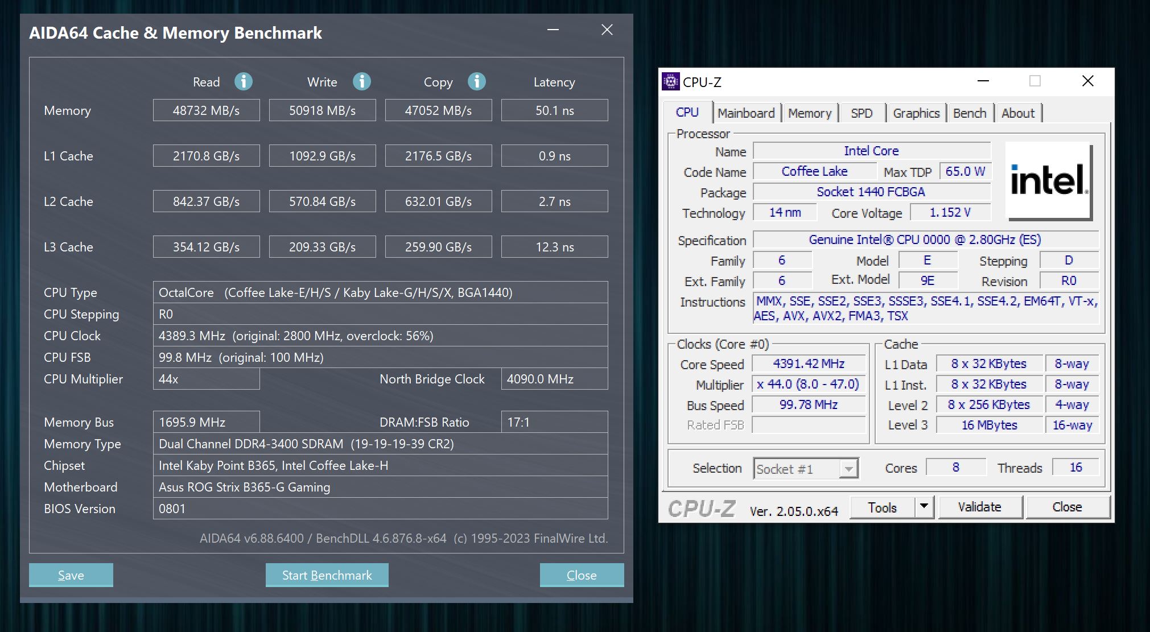Click the CPU-Z Tools button
This screenshot has height=632, width=1150.
pyautogui.click(x=882, y=507)
